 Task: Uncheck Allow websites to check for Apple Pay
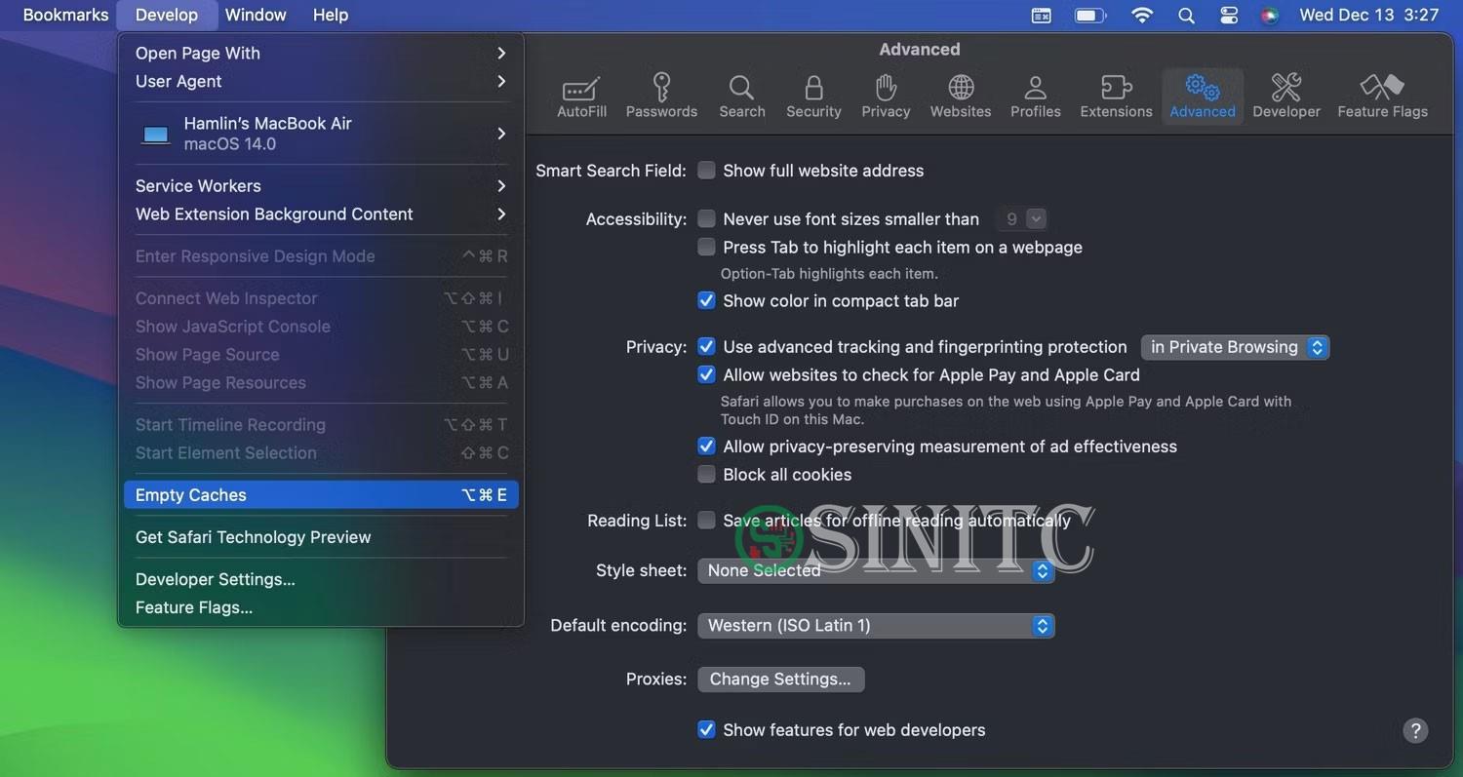[x=706, y=374]
